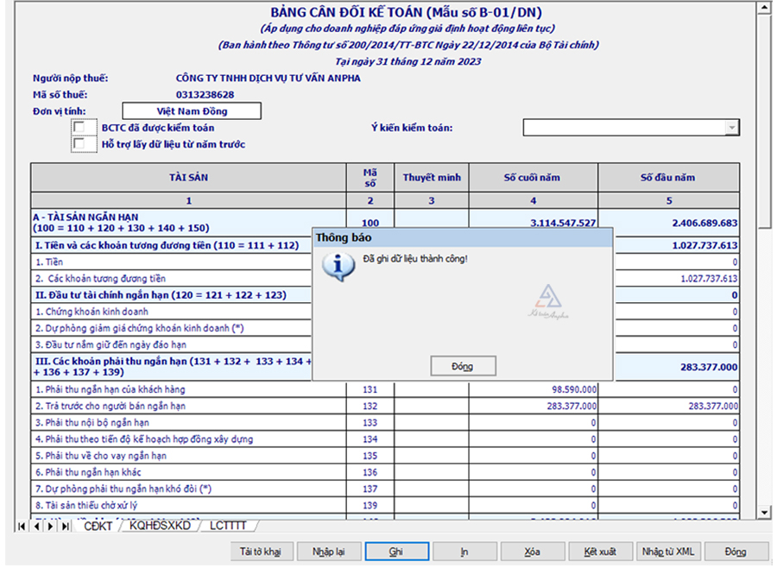Jump to first sheet with navigation arrow
777x568 pixels.
click(x=22, y=526)
